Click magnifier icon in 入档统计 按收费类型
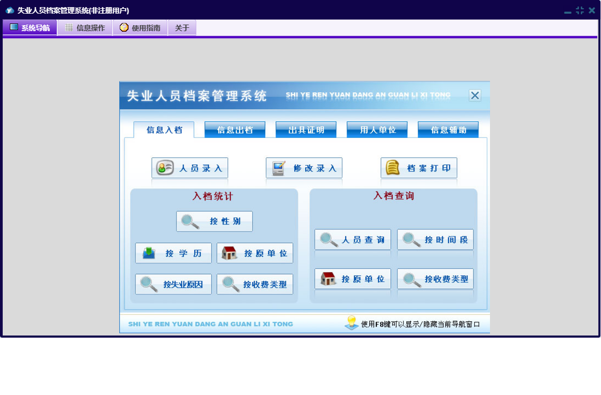The height and width of the screenshot is (395, 601). (231, 285)
